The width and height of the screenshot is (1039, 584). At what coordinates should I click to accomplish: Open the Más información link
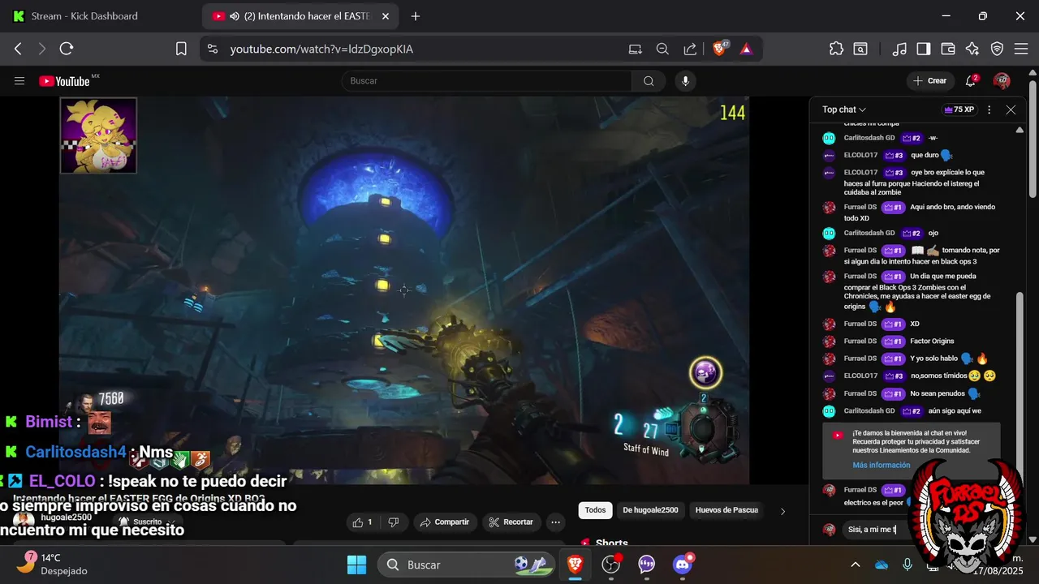pyautogui.click(x=881, y=465)
